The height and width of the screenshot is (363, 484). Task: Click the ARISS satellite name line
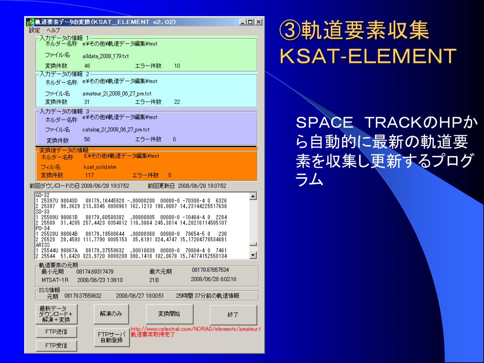tap(43, 245)
